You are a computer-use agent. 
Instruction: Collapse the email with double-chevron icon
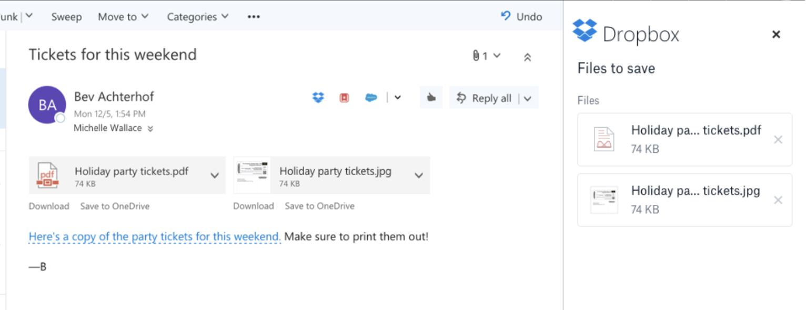(x=527, y=58)
